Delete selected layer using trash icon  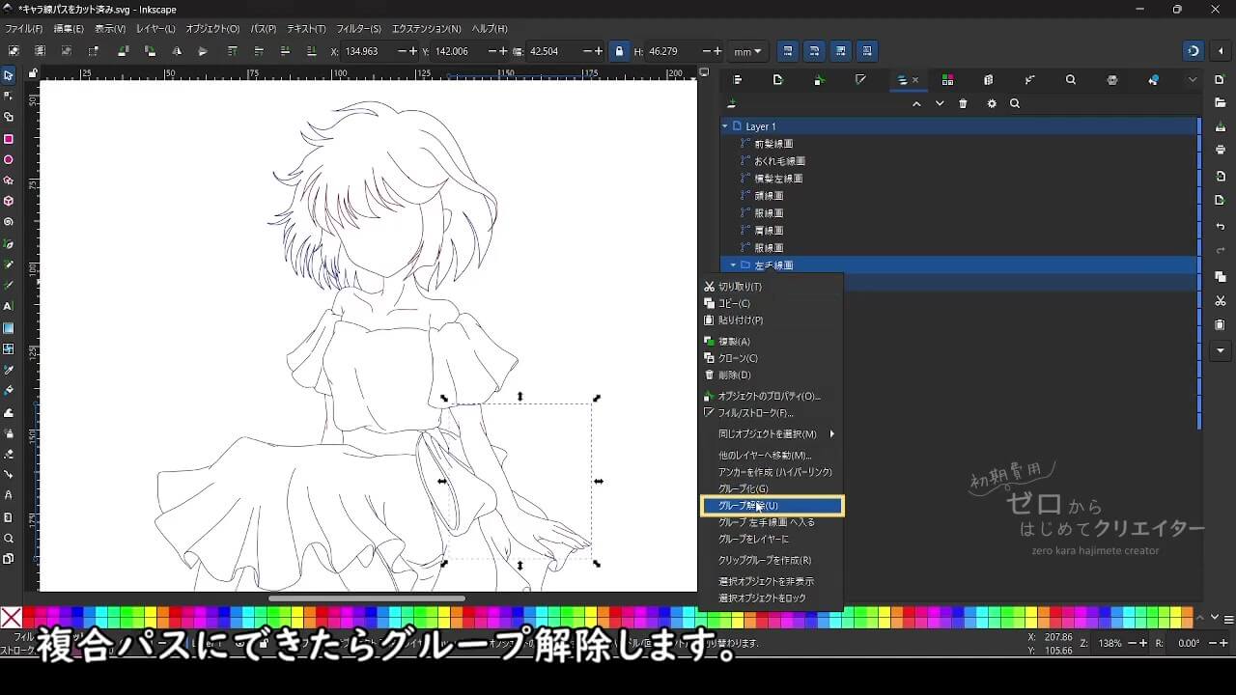(x=963, y=104)
